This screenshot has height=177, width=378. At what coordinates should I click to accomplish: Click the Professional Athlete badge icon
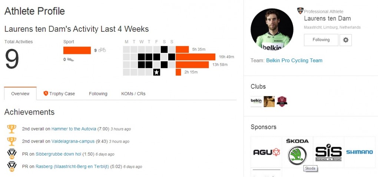pyautogui.click(x=300, y=11)
